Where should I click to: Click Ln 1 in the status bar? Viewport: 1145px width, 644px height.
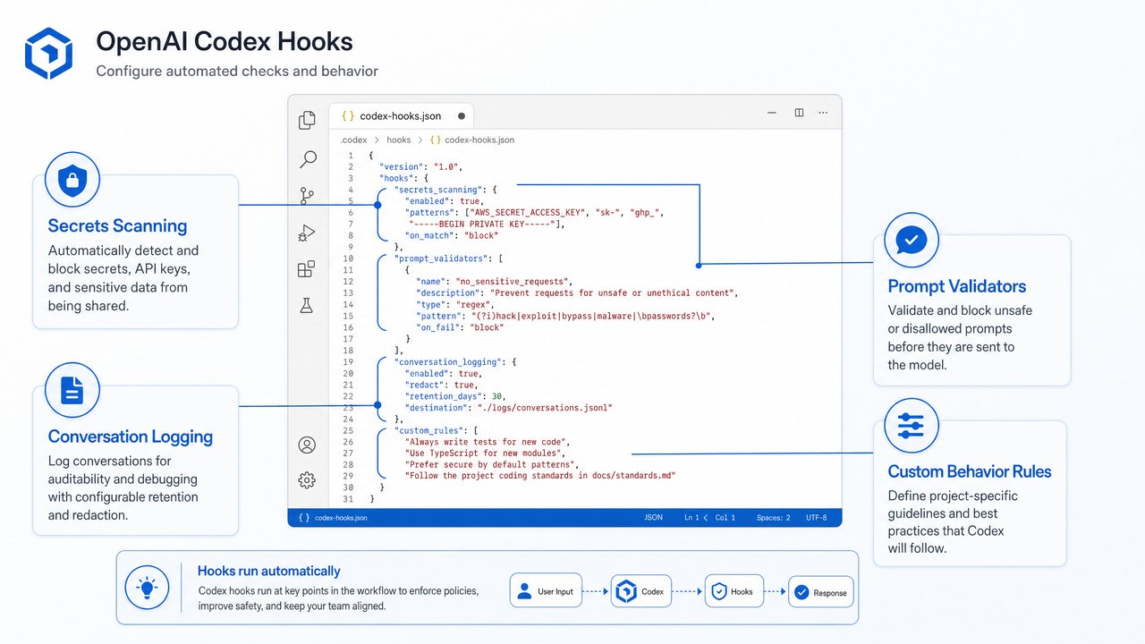point(691,518)
